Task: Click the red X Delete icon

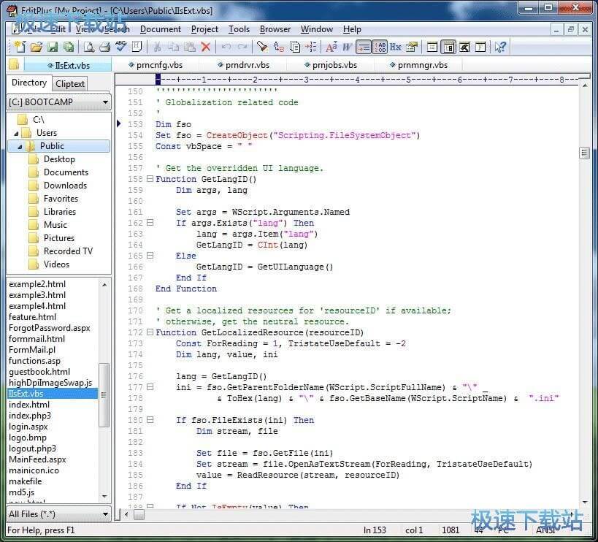Action: tap(206, 47)
